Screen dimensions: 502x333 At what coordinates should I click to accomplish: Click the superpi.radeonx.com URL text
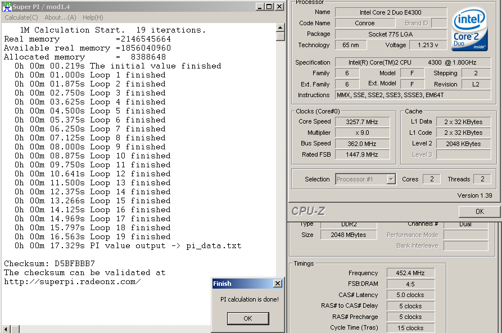(73, 281)
